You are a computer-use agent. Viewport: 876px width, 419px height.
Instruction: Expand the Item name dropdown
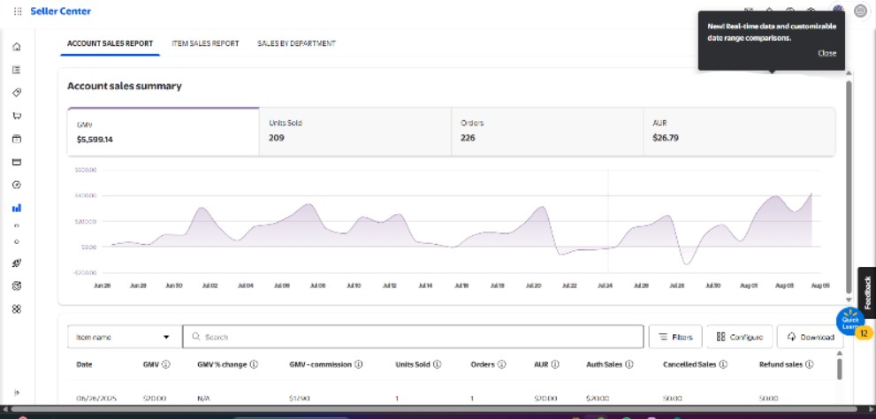click(123, 337)
